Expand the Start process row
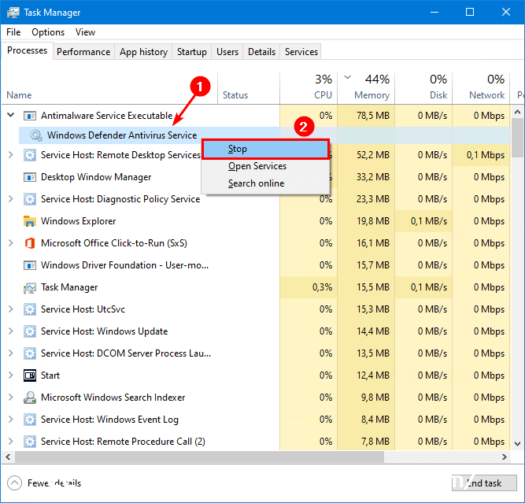This screenshot has width=525, height=503. [x=11, y=375]
